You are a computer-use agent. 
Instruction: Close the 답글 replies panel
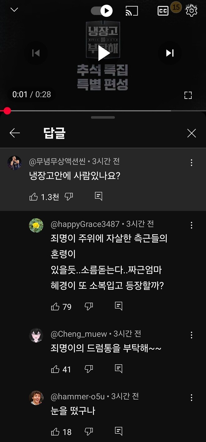pos(191,133)
